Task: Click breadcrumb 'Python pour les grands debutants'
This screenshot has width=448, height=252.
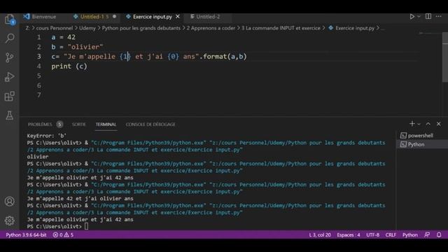Action: coord(141,28)
